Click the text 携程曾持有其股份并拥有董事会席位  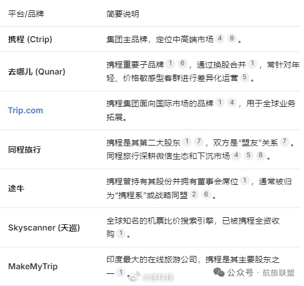coord(172,181)
